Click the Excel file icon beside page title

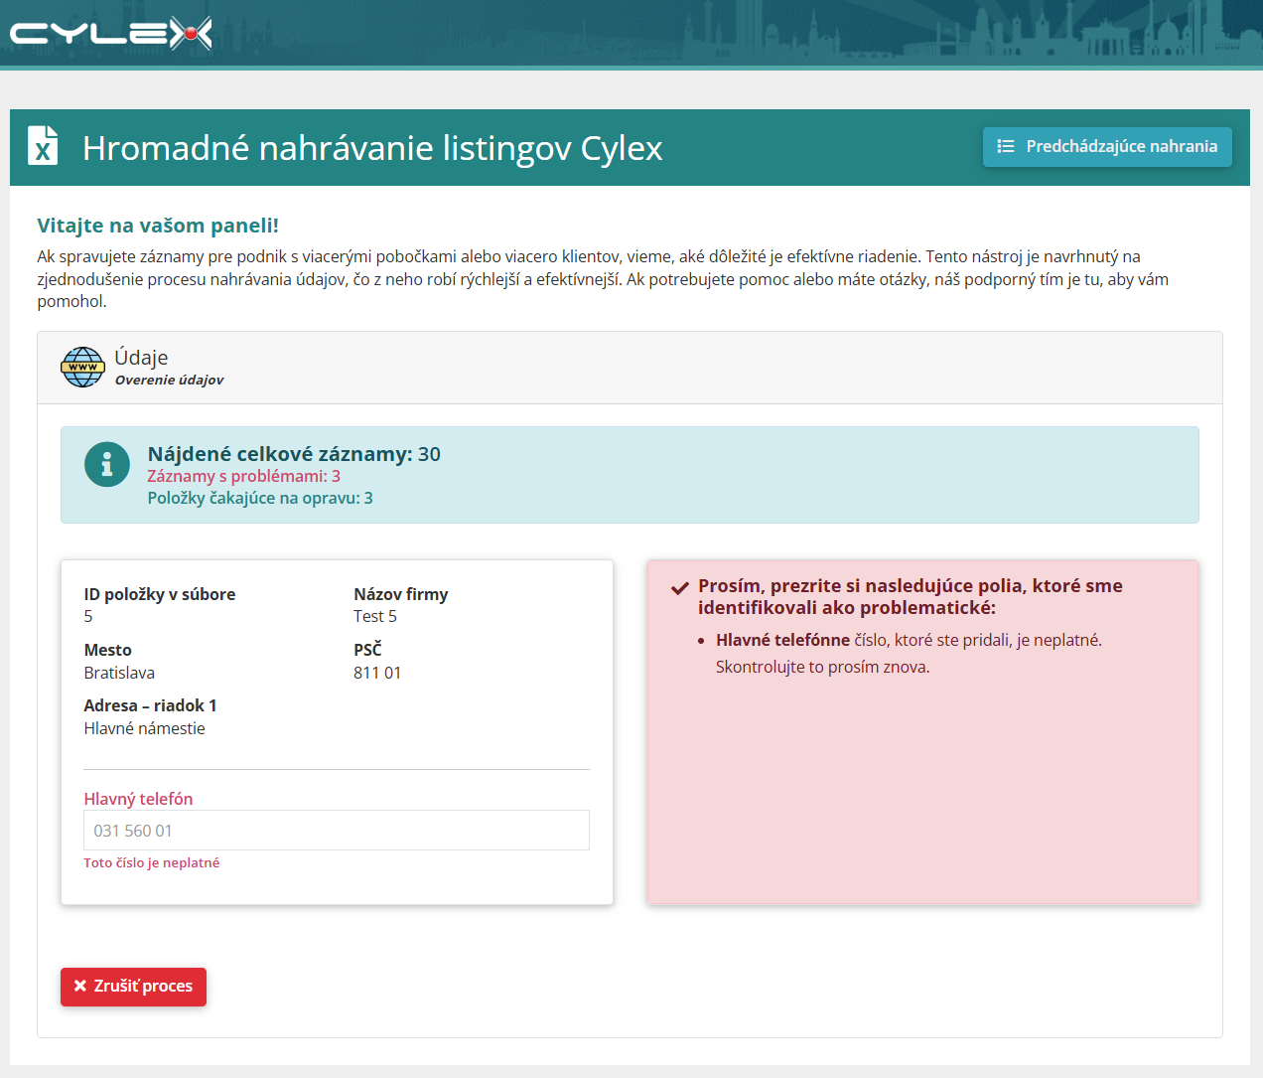pyautogui.click(x=43, y=146)
